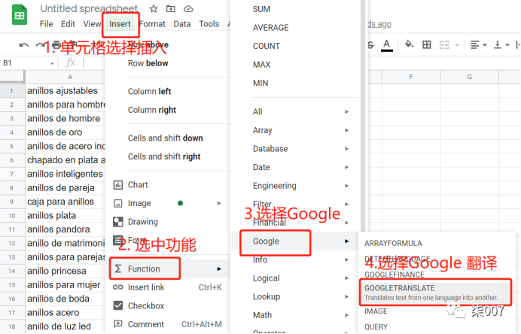Viewport: 521px width, 334px height.
Task: Select COUNT function
Action: coord(267,46)
